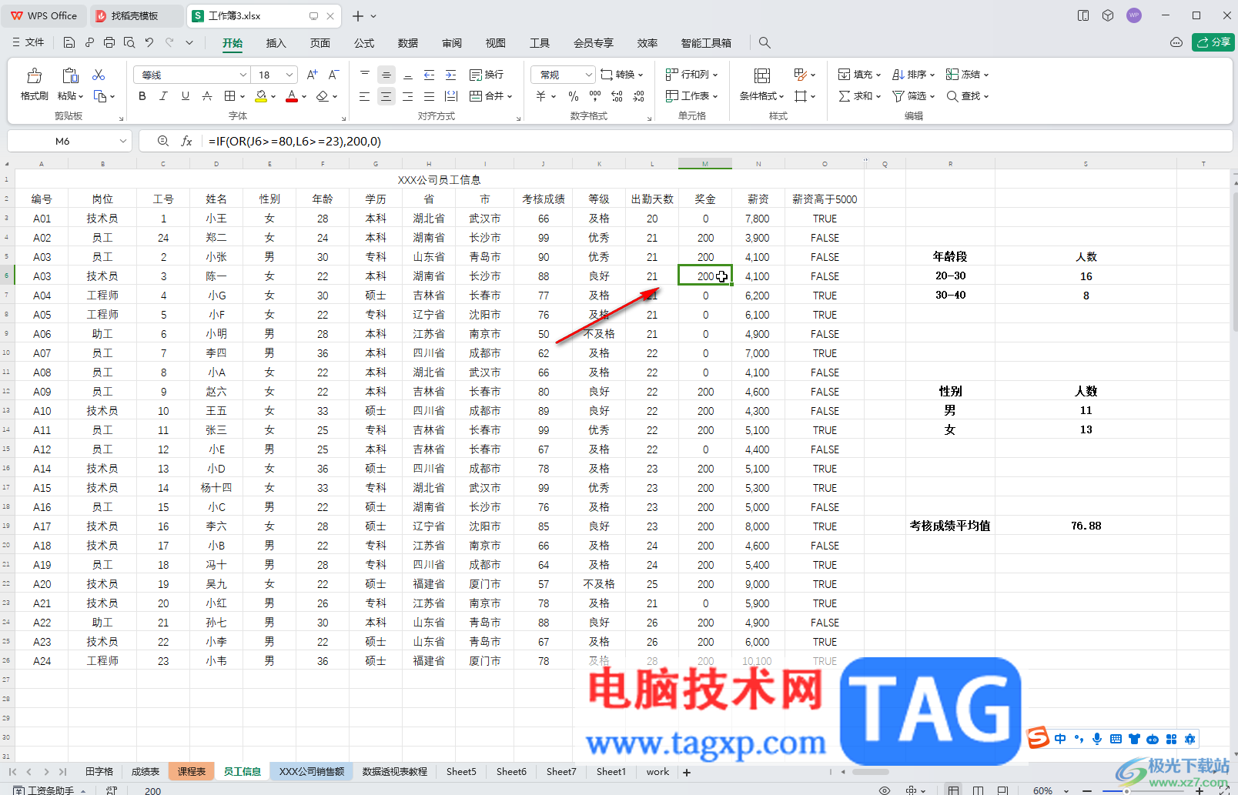Click the AutoSum icon

click(x=845, y=96)
